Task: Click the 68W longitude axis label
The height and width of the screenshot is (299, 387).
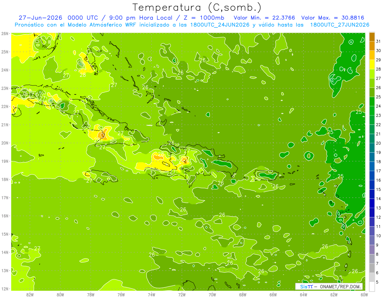Action: click(243, 295)
